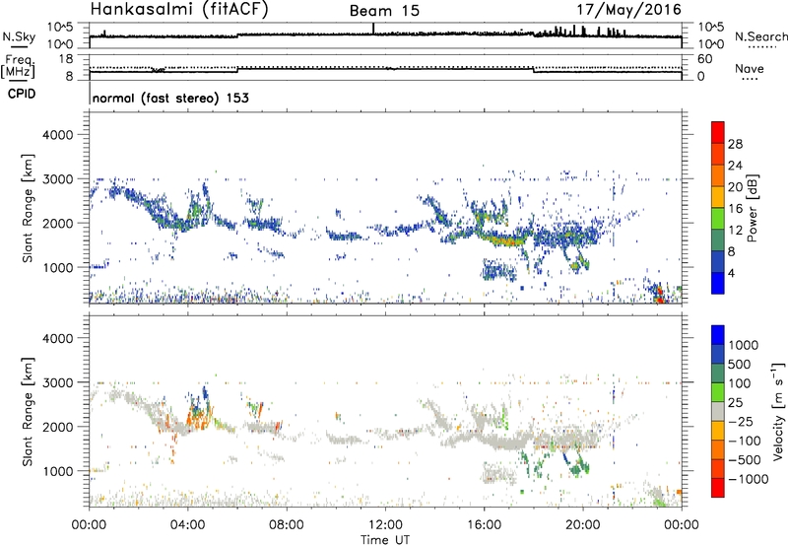Viewport: 788px width, 546px height.
Task: Click the -1000 label on velocity color bar
Action: [748, 479]
